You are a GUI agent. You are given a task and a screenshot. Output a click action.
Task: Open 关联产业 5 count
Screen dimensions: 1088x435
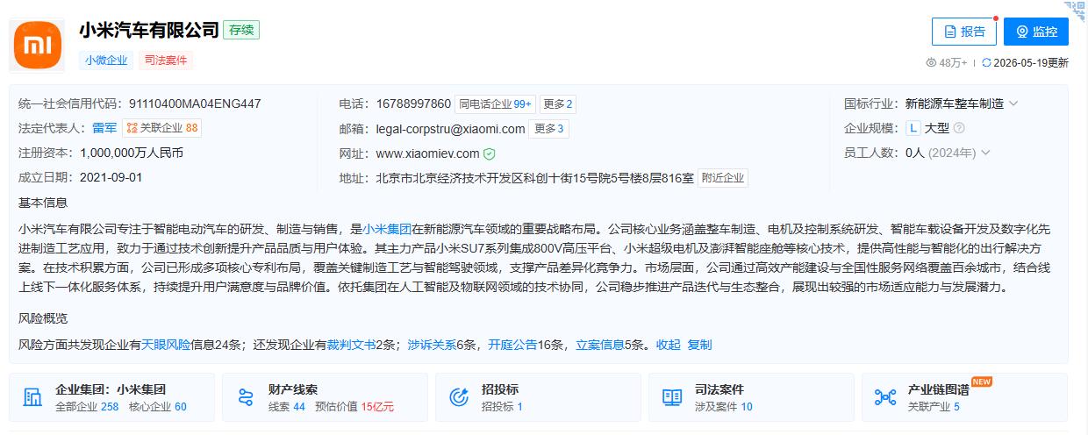click(x=934, y=407)
